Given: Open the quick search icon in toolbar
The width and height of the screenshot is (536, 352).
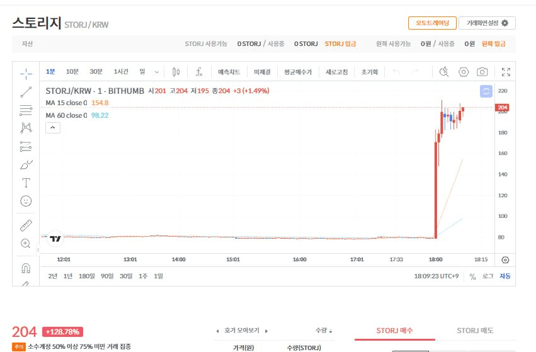Looking at the screenshot, I should [x=443, y=72].
